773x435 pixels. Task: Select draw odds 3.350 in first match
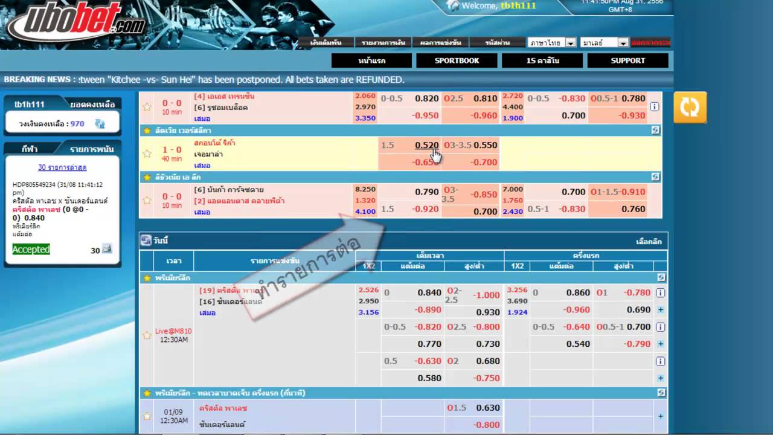[x=365, y=118]
